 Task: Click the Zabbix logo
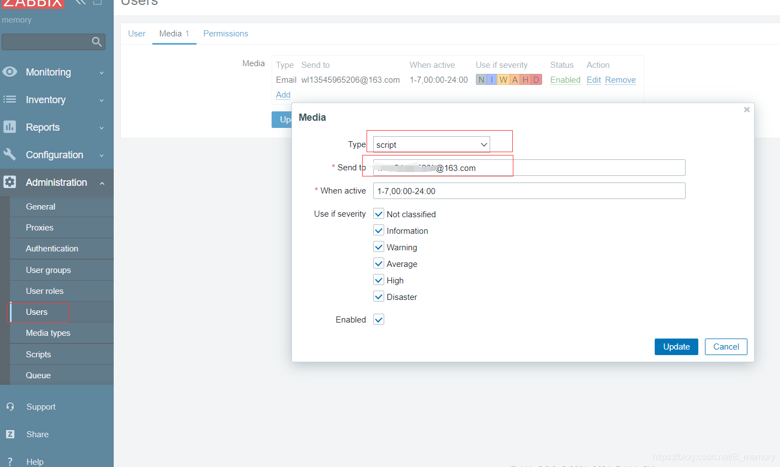[x=33, y=3]
